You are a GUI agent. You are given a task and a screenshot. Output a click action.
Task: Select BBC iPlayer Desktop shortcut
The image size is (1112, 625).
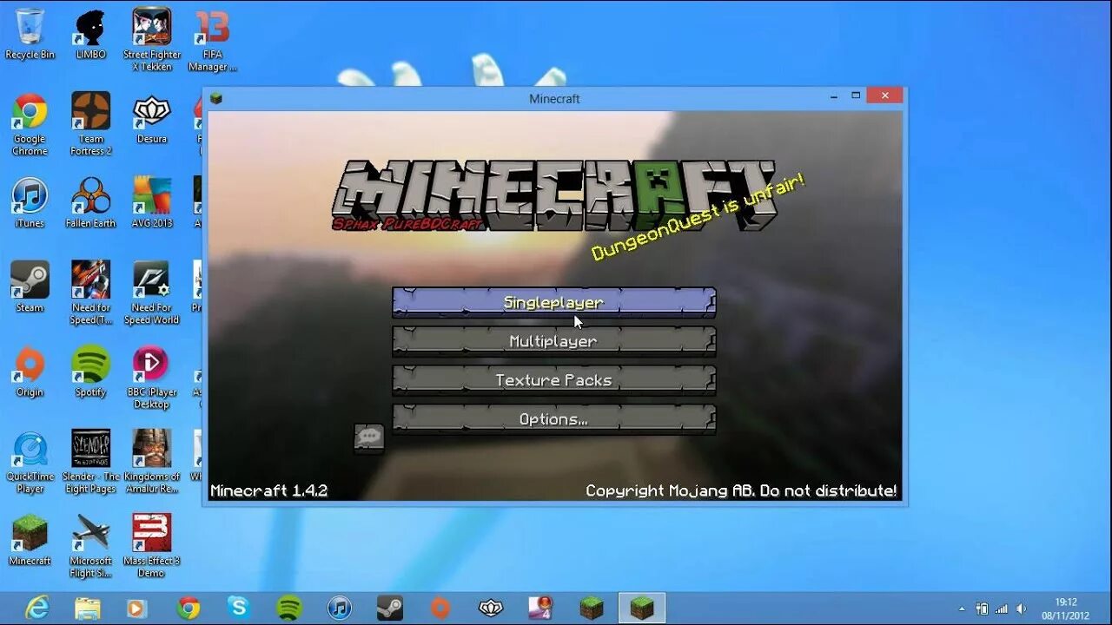[151, 377]
